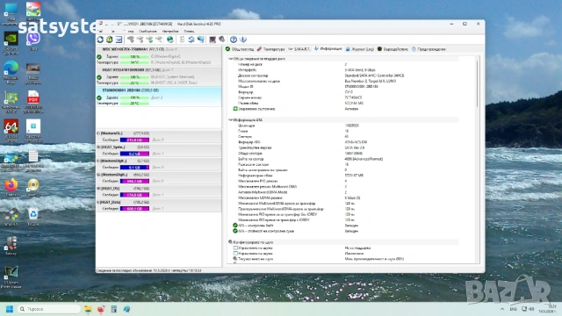
Task: Click the 4096 [Advanced Format] value
Action: (x=364, y=159)
